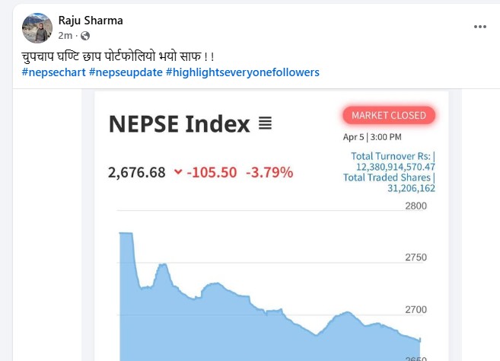
Task: Click the NEPSE Index heading
Action: [x=179, y=123]
